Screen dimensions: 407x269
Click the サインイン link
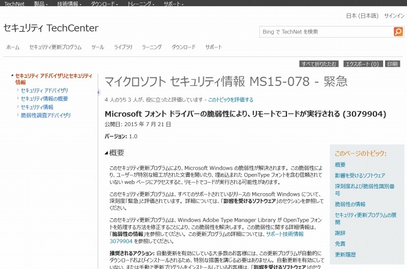[x=394, y=16]
